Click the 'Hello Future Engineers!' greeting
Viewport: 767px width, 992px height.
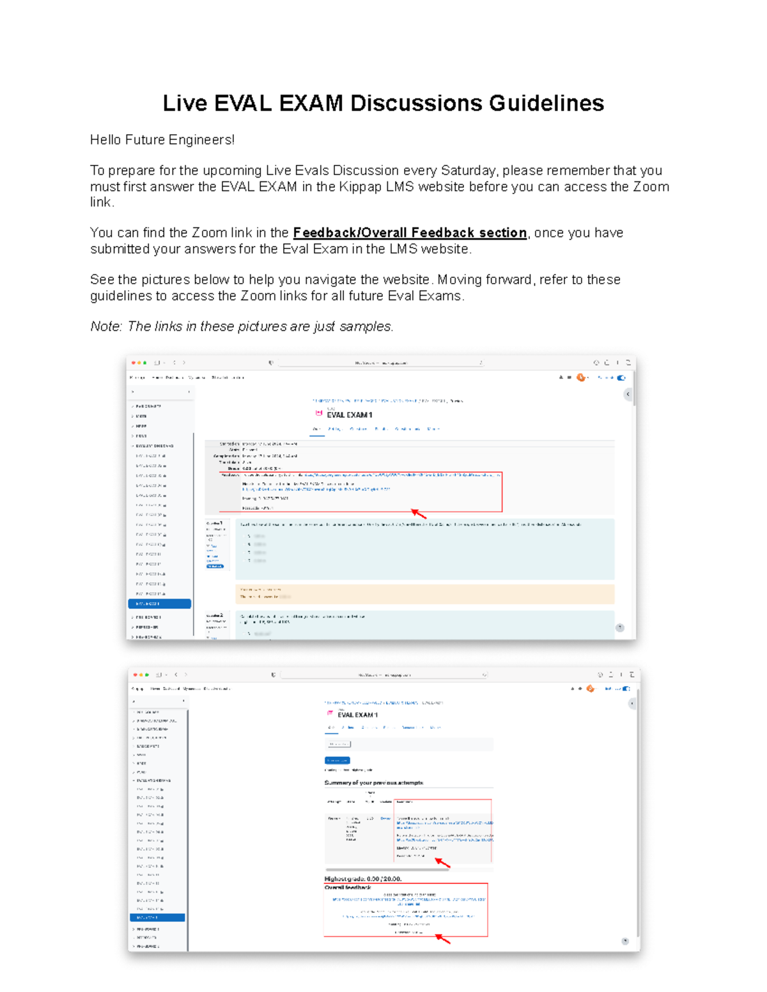162,140
